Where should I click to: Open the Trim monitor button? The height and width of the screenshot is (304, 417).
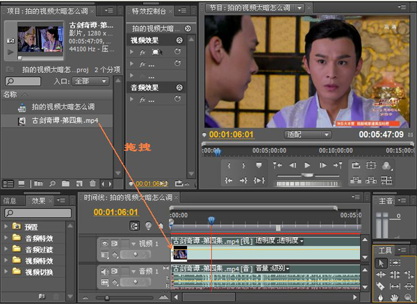386,180
